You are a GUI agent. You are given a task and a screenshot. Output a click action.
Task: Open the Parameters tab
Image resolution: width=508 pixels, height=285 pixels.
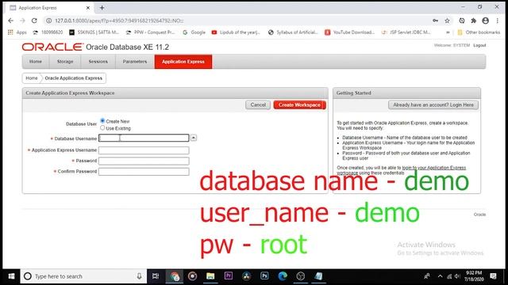pos(135,62)
